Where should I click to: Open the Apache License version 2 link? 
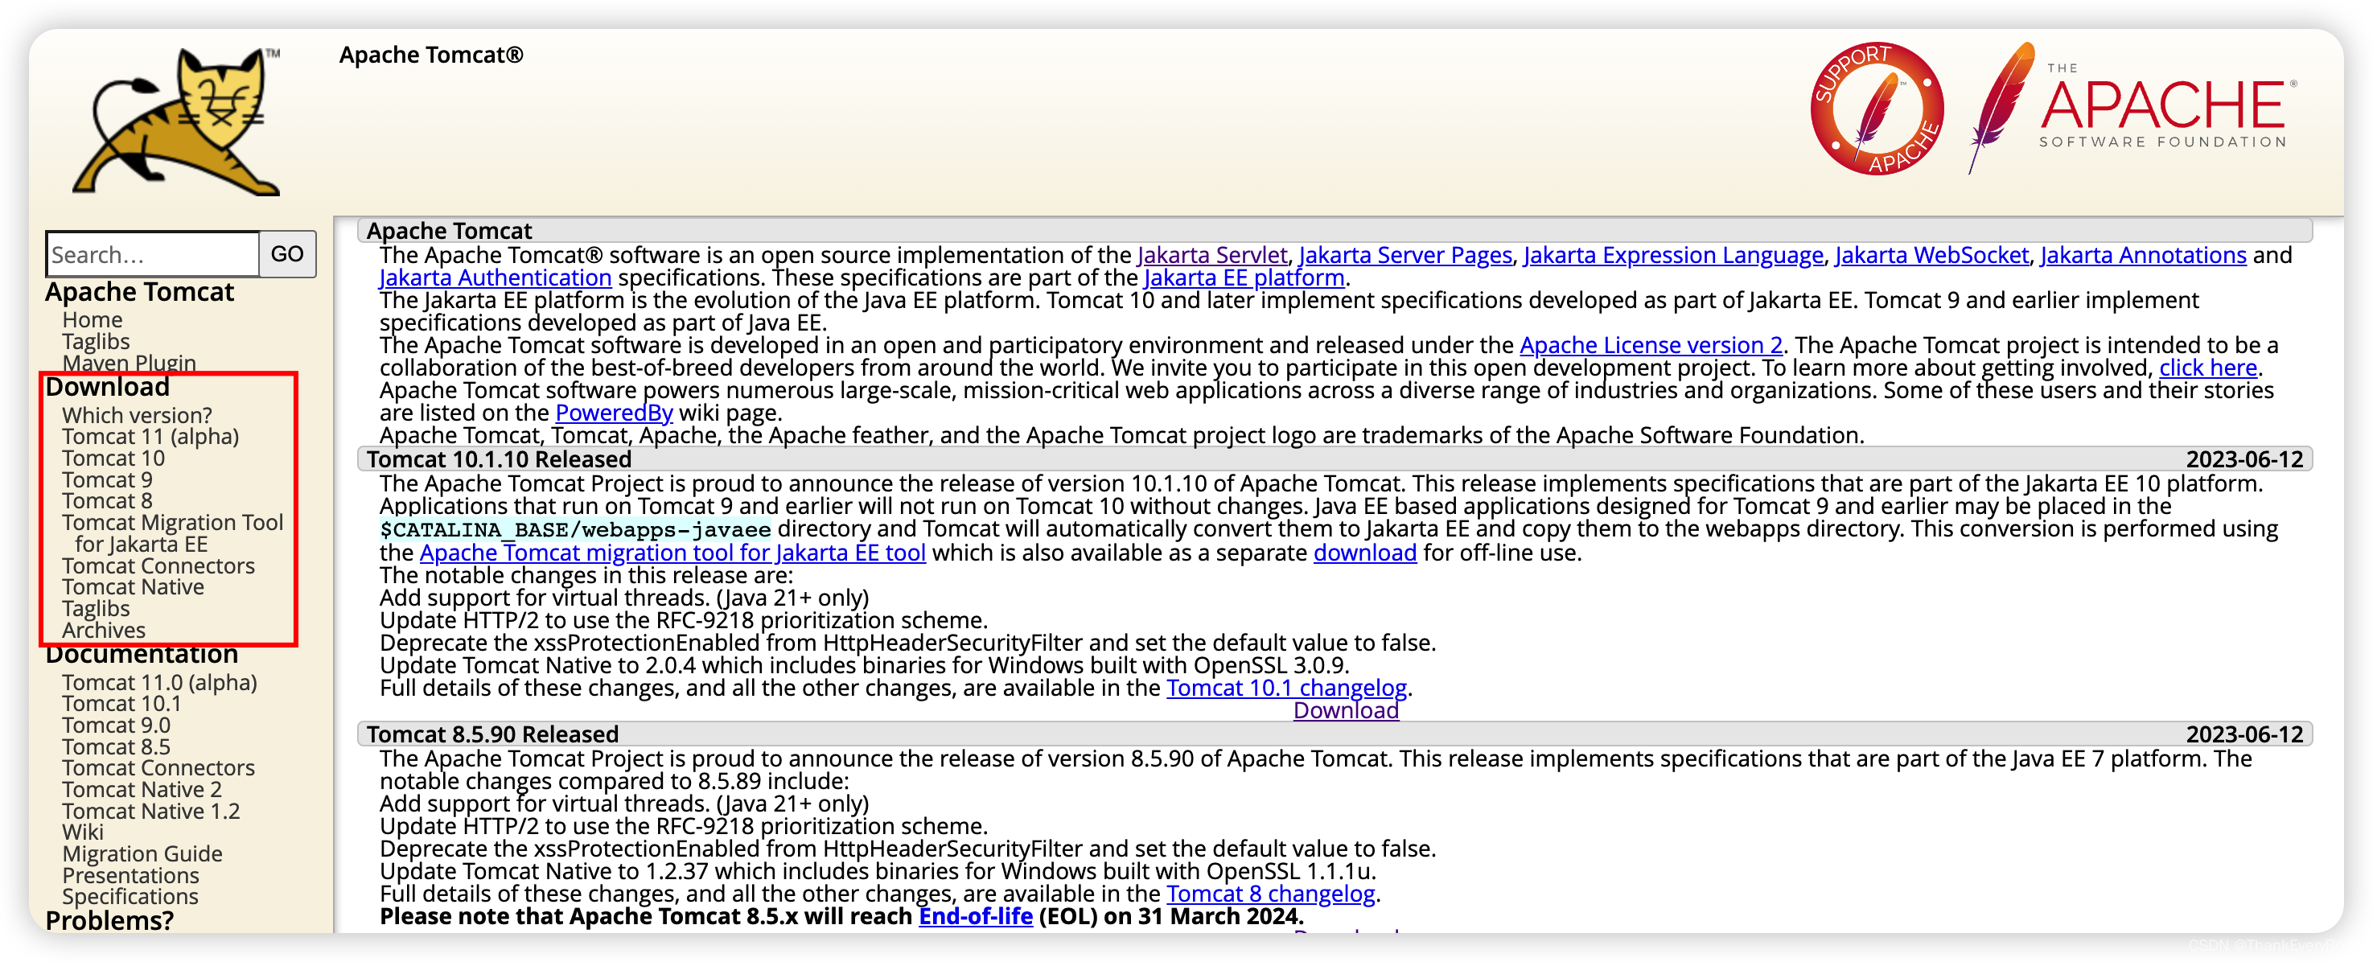click(x=1651, y=346)
